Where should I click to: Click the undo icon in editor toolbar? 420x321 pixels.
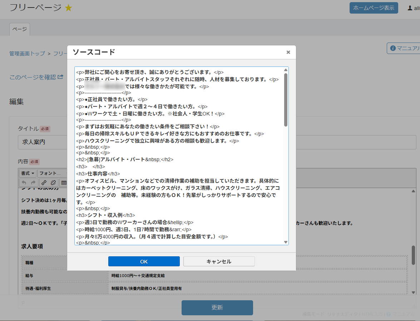(24, 183)
